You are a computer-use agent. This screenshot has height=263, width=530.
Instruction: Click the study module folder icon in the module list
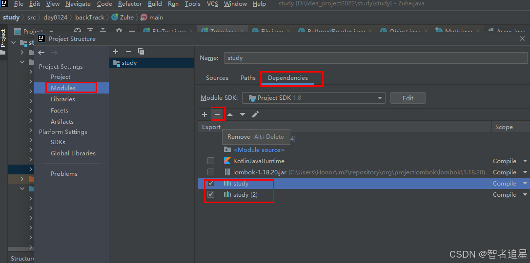(116, 63)
